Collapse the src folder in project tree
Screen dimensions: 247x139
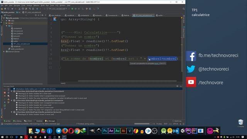pyautogui.click(x=7, y=26)
